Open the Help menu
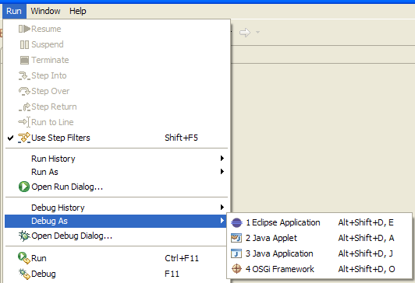Image resolution: width=415 pixels, height=283 pixels. coord(77,11)
